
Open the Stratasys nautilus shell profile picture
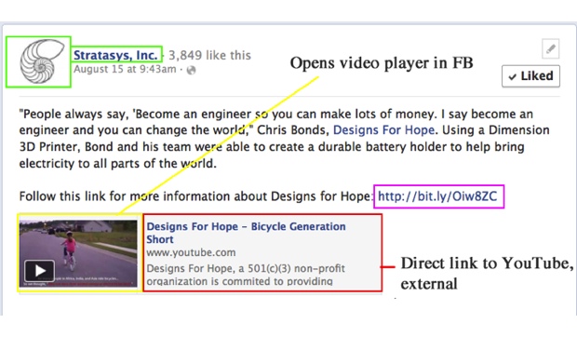(38, 61)
